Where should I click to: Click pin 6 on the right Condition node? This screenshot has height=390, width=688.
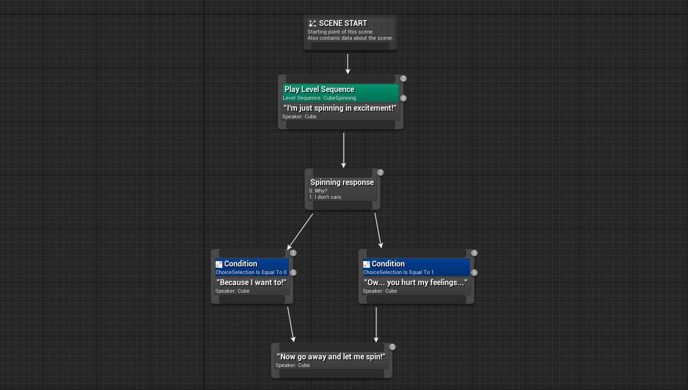click(x=474, y=272)
